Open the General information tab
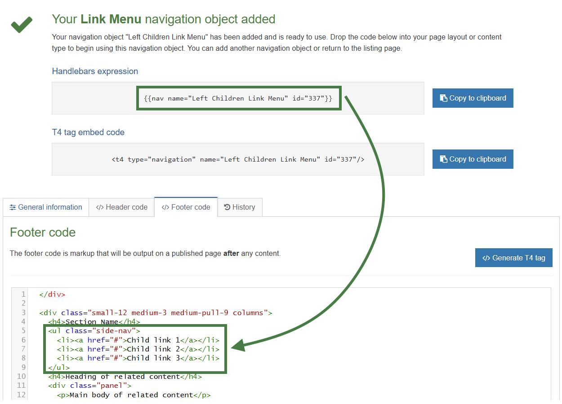The width and height of the screenshot is (562, 404). 45,207
